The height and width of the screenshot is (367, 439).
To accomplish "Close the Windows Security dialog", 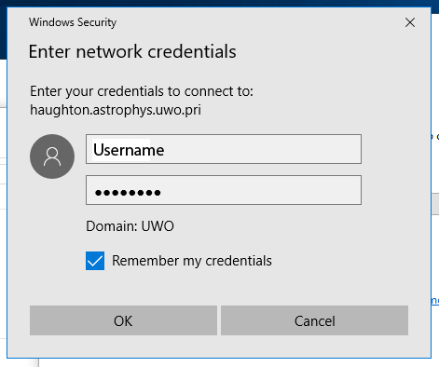I will (x=410, y=22).
